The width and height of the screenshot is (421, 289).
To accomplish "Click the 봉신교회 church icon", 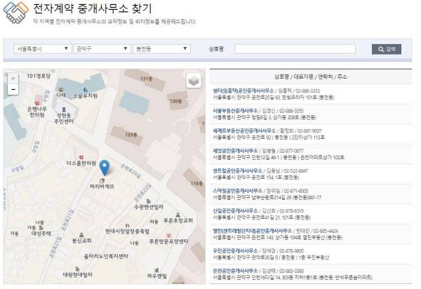I will 81,235.
